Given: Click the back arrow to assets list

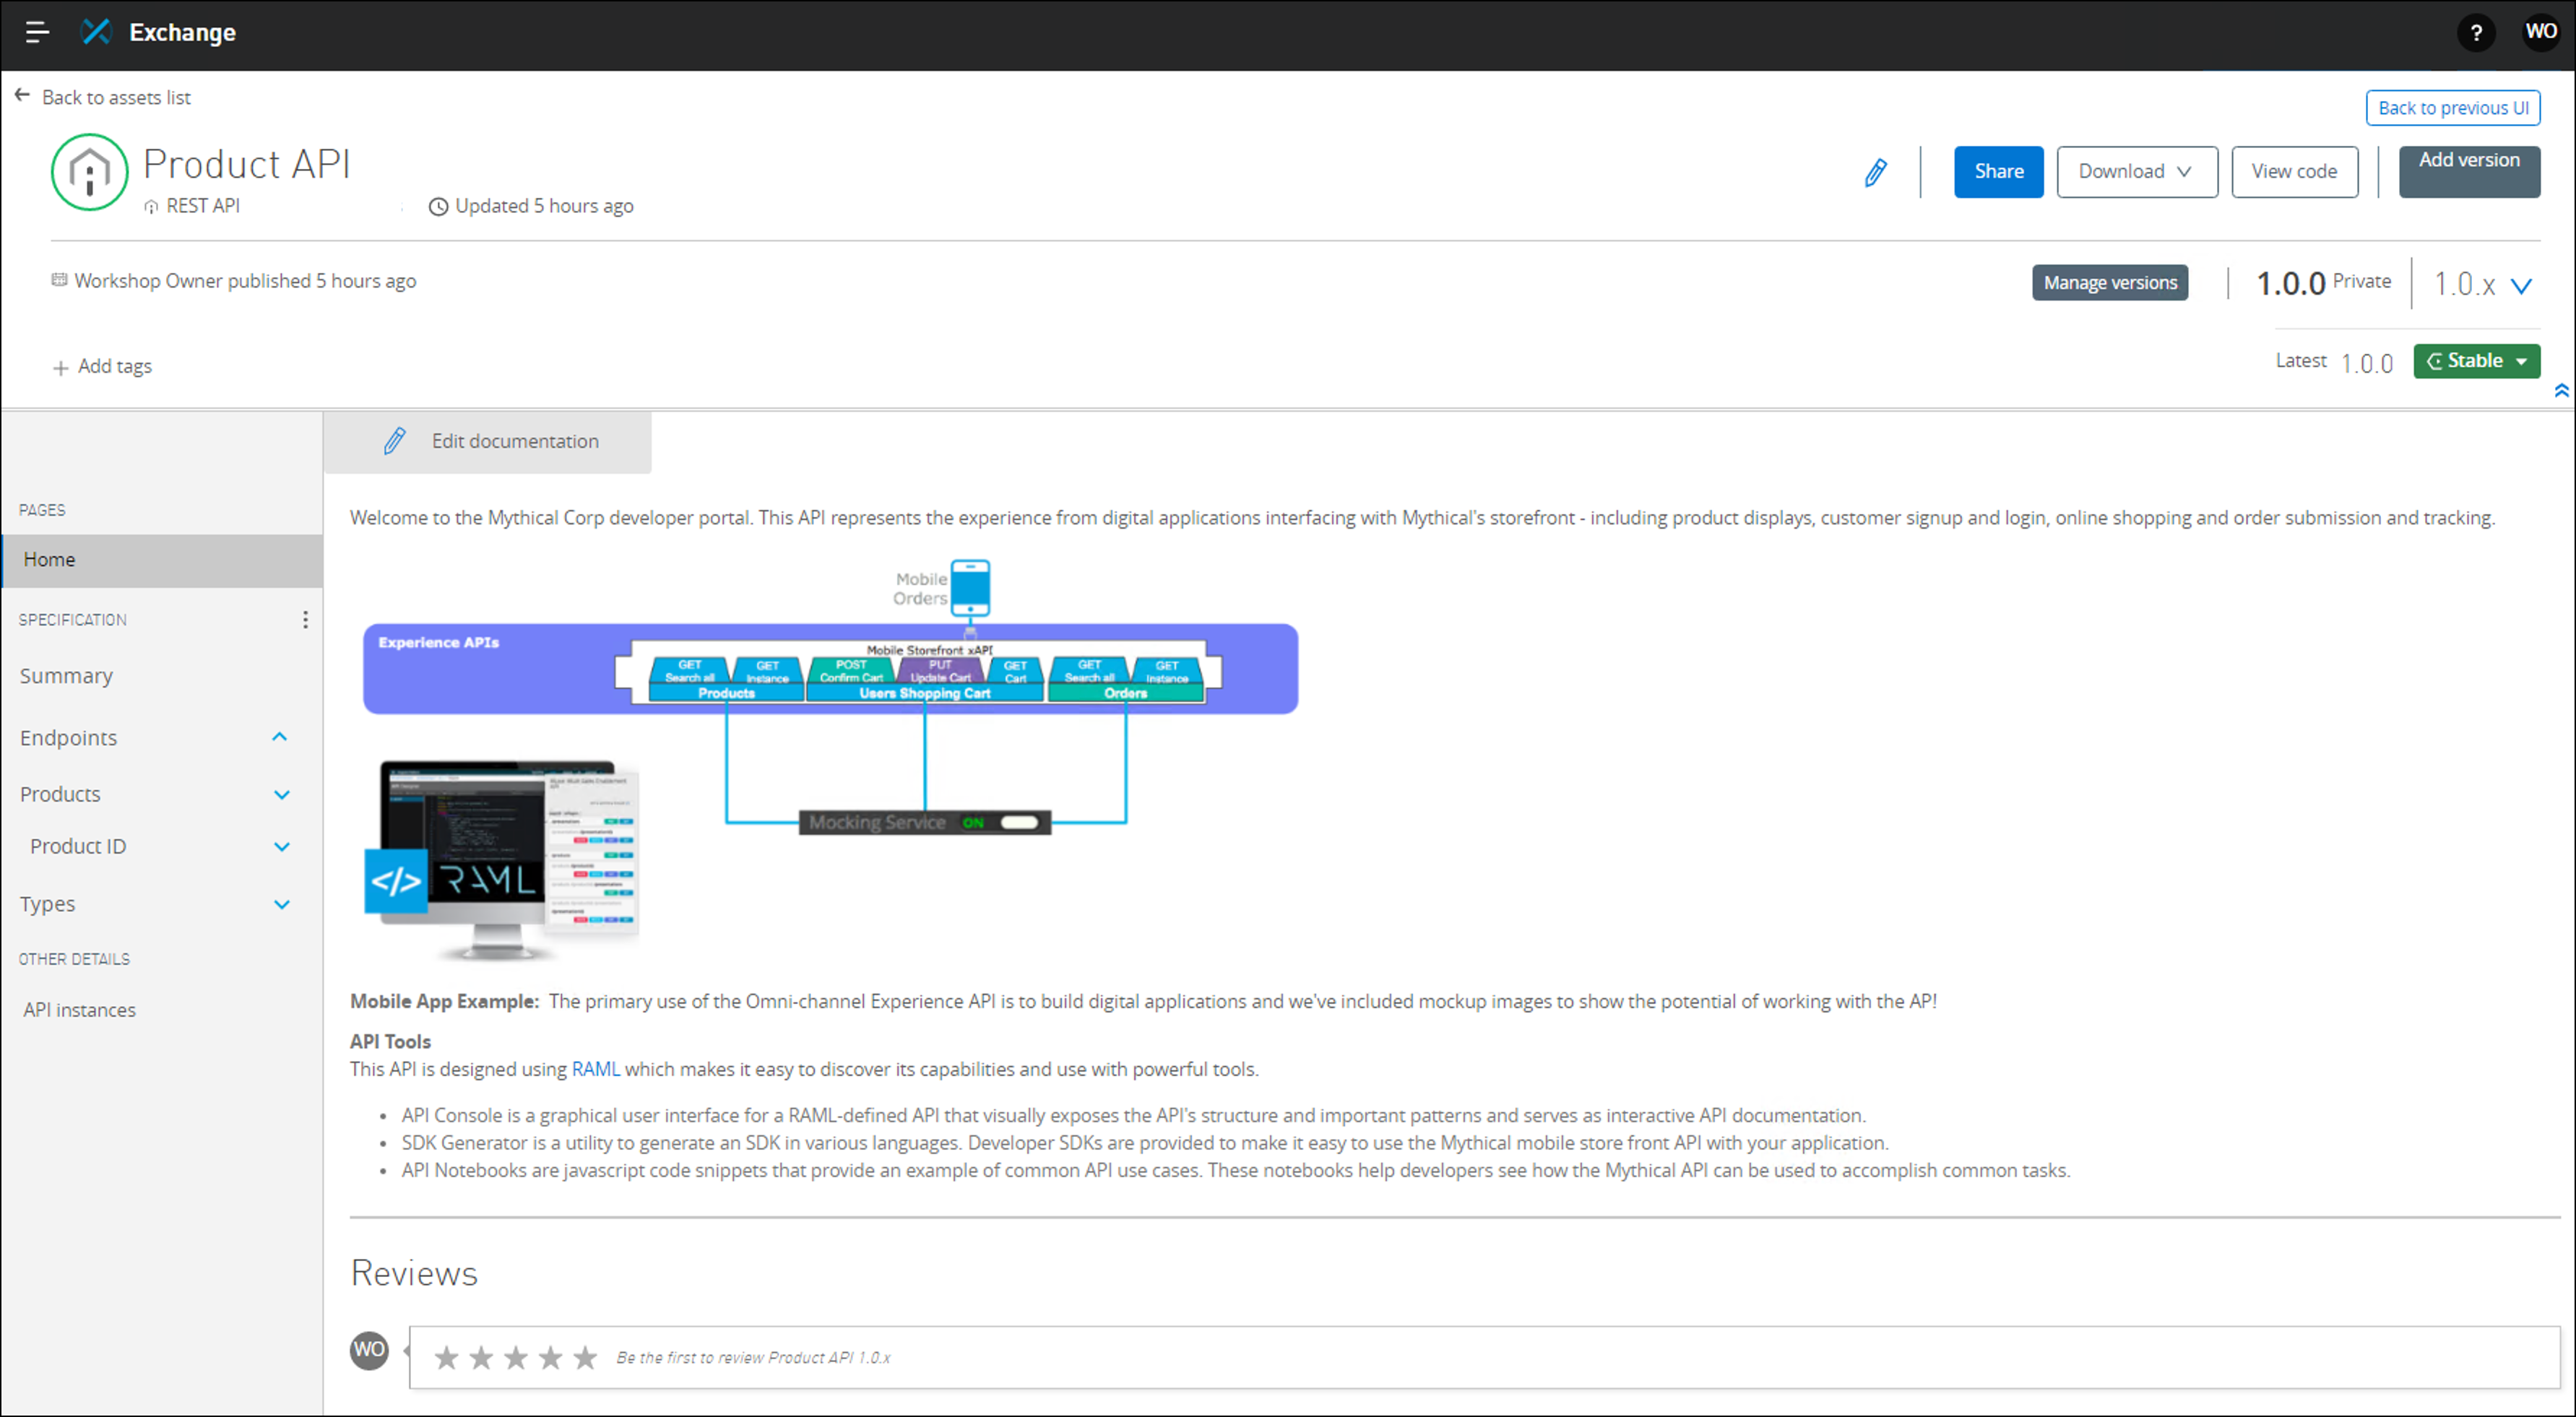Looking at the screenshot, I should tap(22, 96).
